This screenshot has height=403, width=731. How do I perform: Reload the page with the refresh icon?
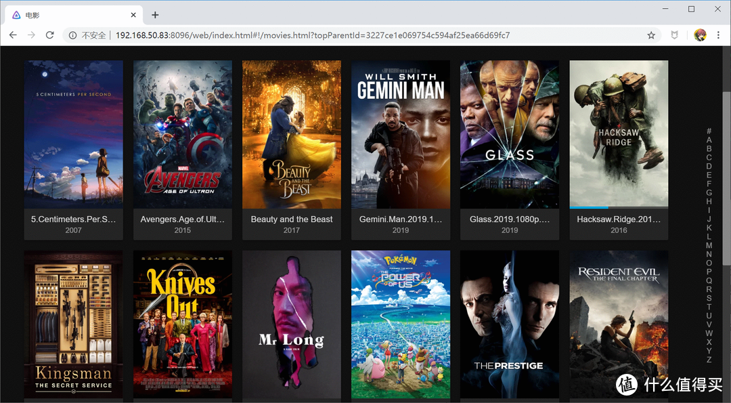(x=50, y=35)
